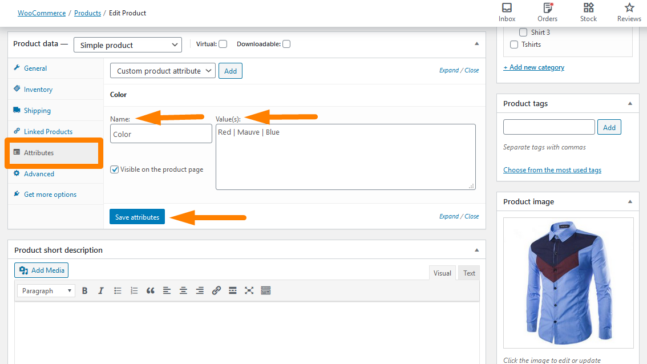Switch the editor to Visual tab
The image size is (647, 364).
pos(442,273)
